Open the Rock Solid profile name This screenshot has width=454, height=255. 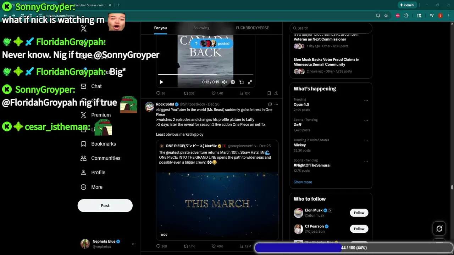pyautogui.click(x=165, y=104)
